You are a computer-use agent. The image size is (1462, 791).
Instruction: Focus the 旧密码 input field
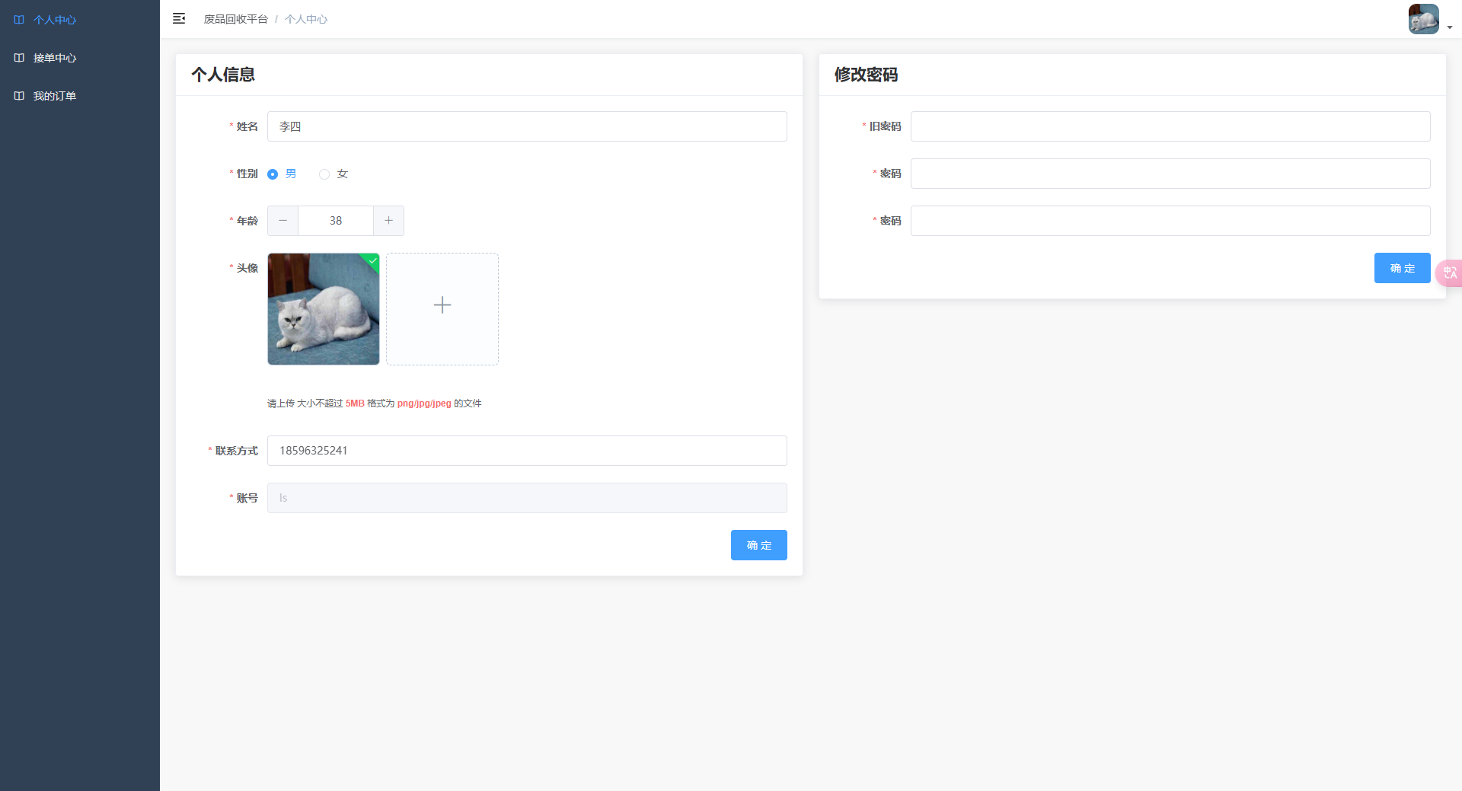[1170, 126]
